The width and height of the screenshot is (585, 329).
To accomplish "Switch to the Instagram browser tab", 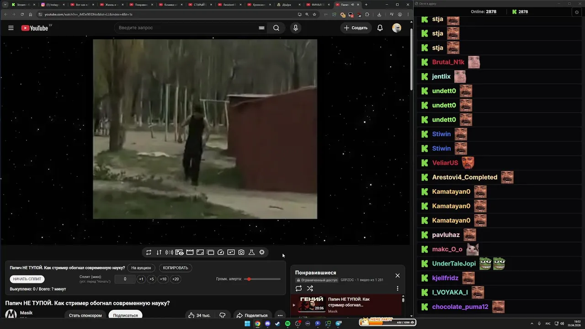I will point(53,5).
